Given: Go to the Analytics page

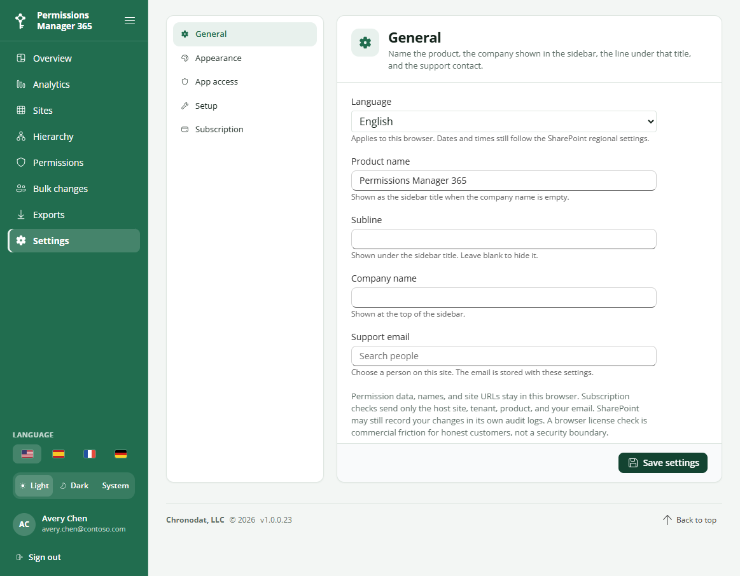Looking at the screenshot, I should pos(74,85).
